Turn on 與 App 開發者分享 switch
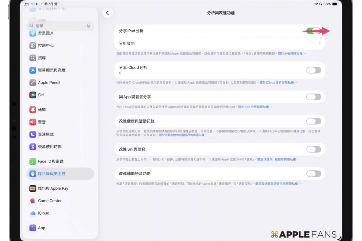Screen dimensions: 362x241 [313, 97]
